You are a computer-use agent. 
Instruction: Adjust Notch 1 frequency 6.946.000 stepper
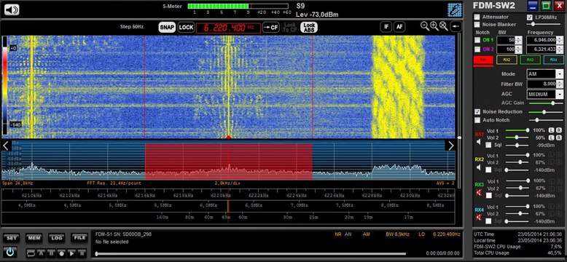pyautogui.click(x=560, y=40)
